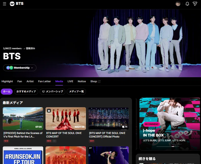Click lock icon on MAP OF THE SOUL thumbnail

[49, 111]
